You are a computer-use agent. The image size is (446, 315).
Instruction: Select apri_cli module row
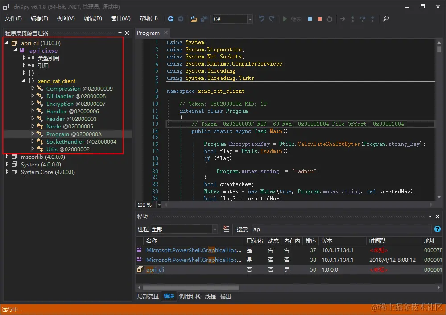(x=289, y=270)
